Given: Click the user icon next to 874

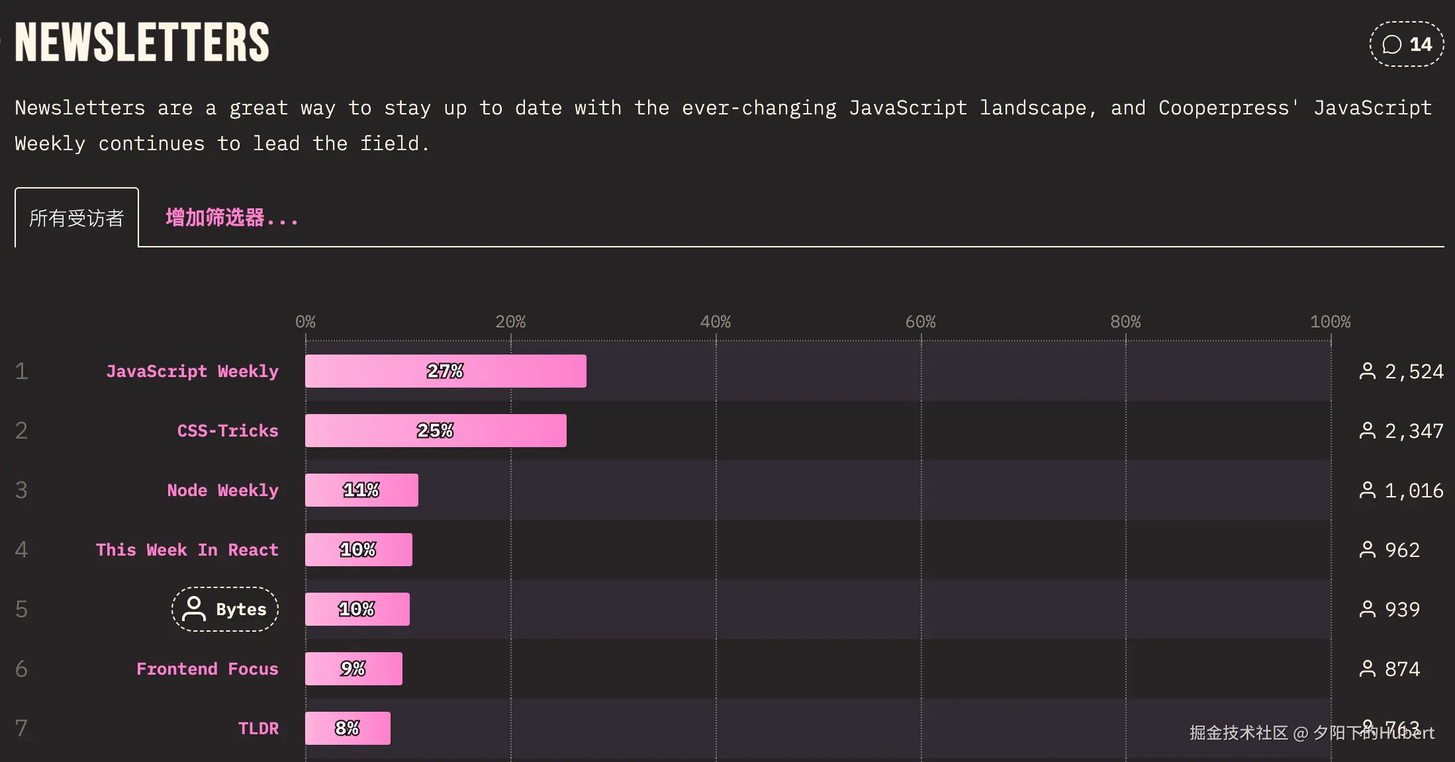Looking at the screenshot, I should coord(1367,669).
